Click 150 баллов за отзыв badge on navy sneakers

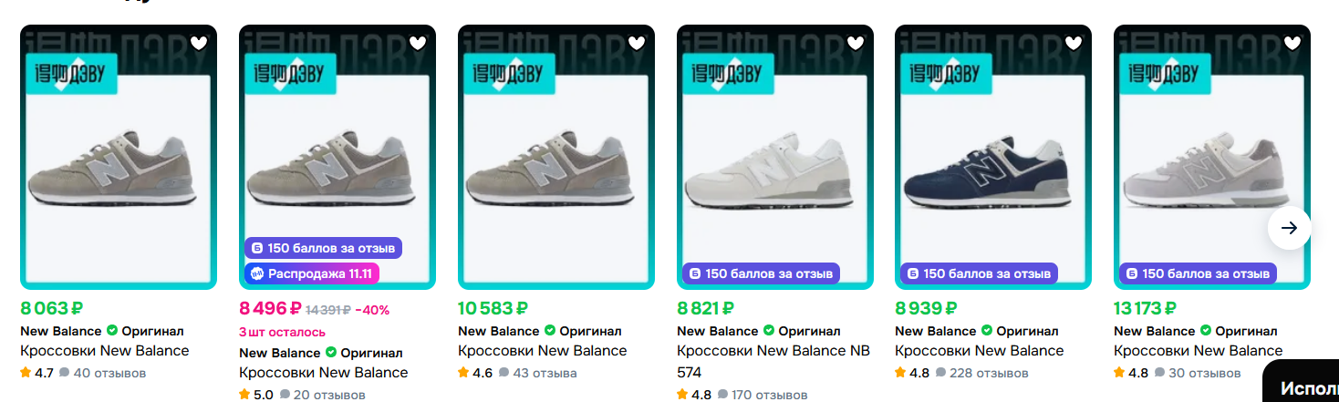point(979,273)
